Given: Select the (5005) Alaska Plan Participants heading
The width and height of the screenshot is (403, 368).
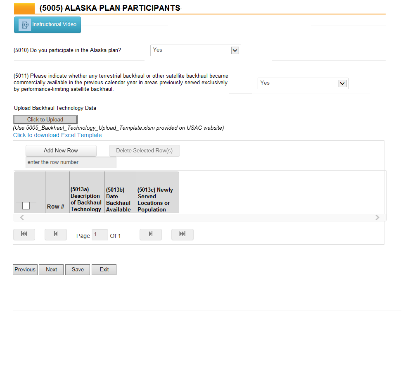Looking at the screenshot, I should (110, 8).
